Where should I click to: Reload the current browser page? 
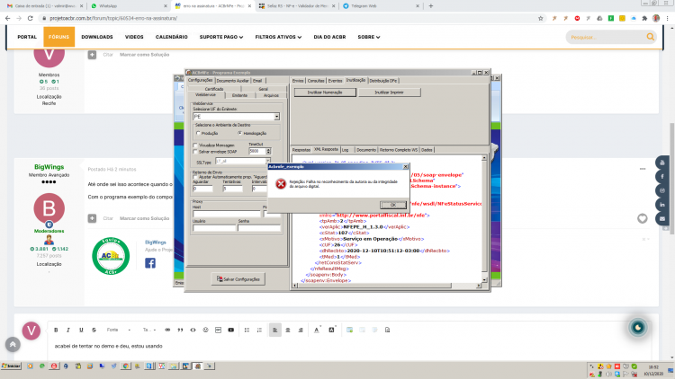(x=30, y=19)
